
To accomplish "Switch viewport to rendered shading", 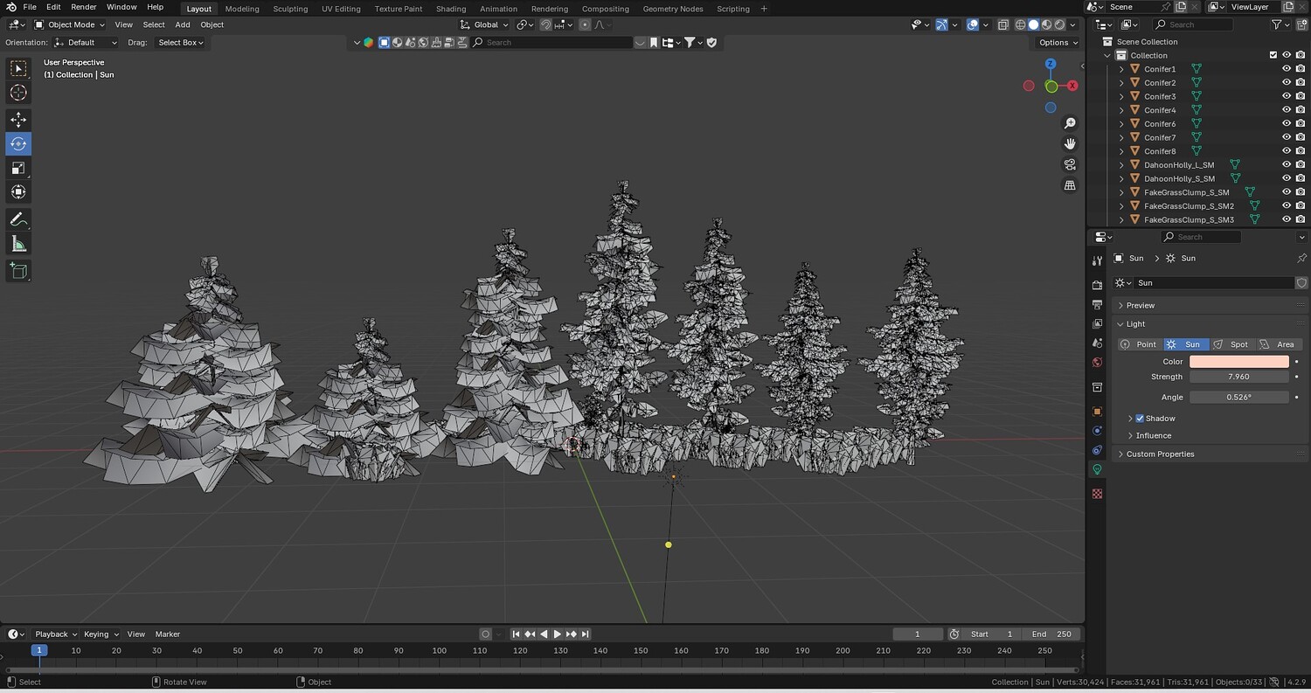I will click(1059, 24).
